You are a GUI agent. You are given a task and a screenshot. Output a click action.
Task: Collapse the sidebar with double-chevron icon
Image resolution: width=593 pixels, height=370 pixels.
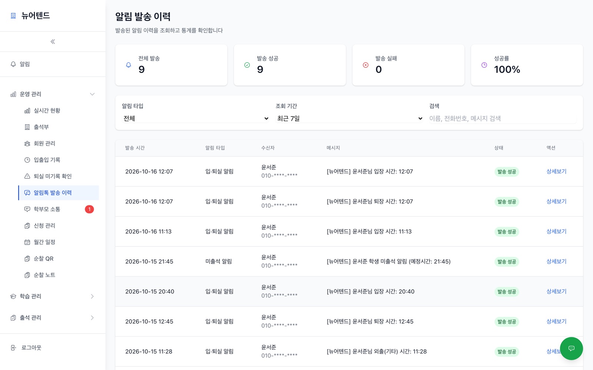53,41
